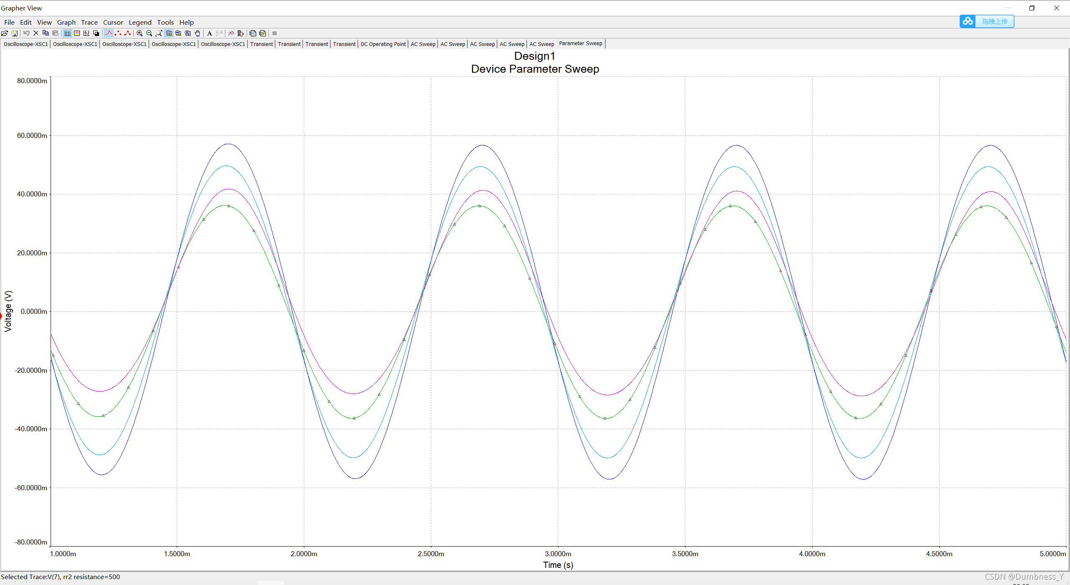Open the Cursor menu
Image resolution: width=1070 pixels, height=585 pixels.
click(x=113, y=23)
